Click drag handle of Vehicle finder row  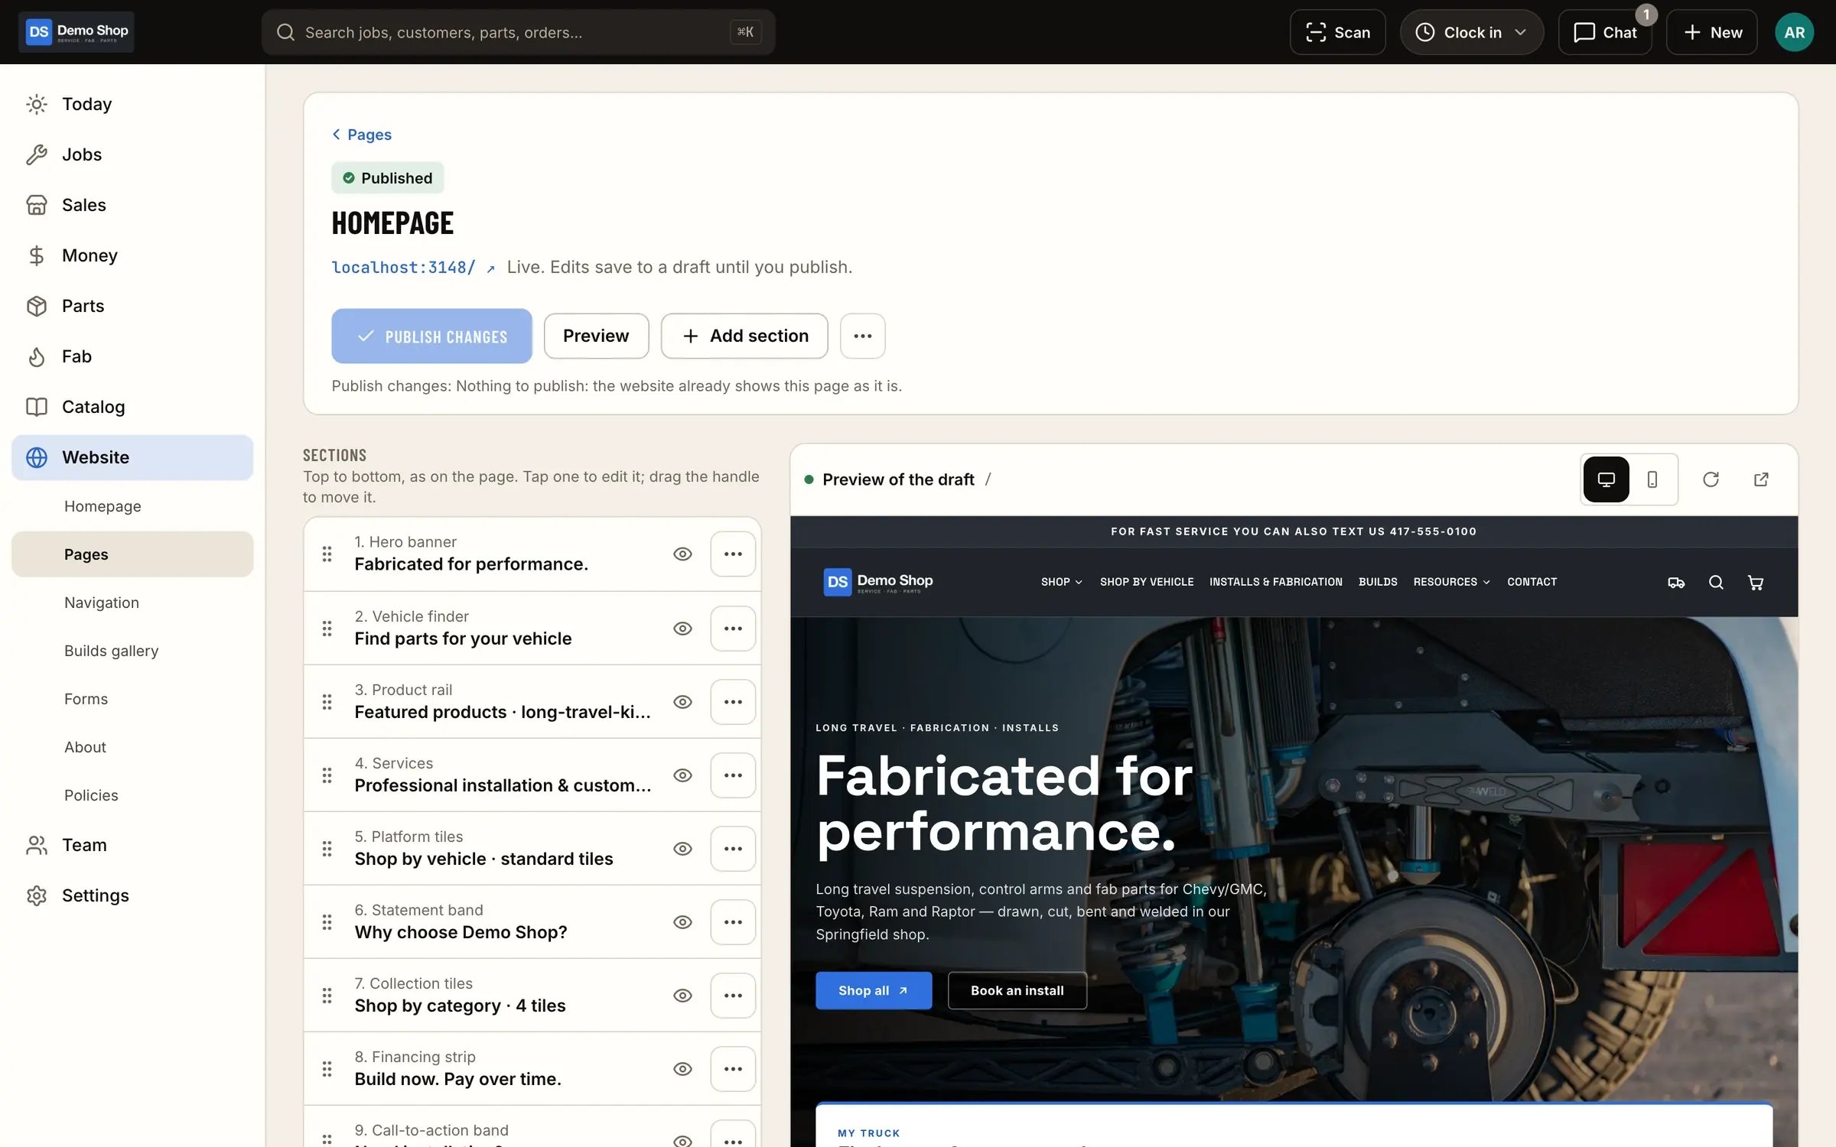coord(327,629)
